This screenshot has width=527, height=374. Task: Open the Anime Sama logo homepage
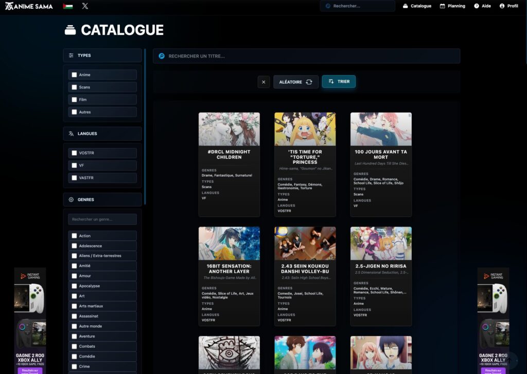pyautogui.click(x=29, y=6)
